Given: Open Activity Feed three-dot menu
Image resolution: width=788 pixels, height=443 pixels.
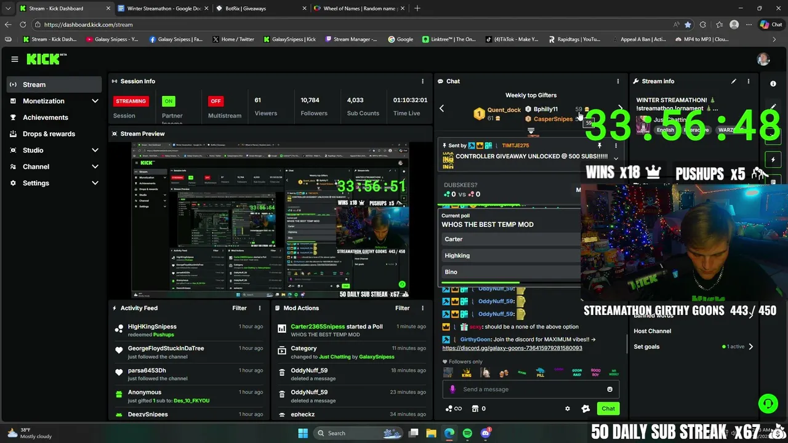Looking at the screenshot, I should point(259,308).
